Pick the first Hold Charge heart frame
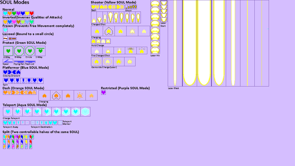The width and height of the screenshot is (295, 166). click(93, 41)
